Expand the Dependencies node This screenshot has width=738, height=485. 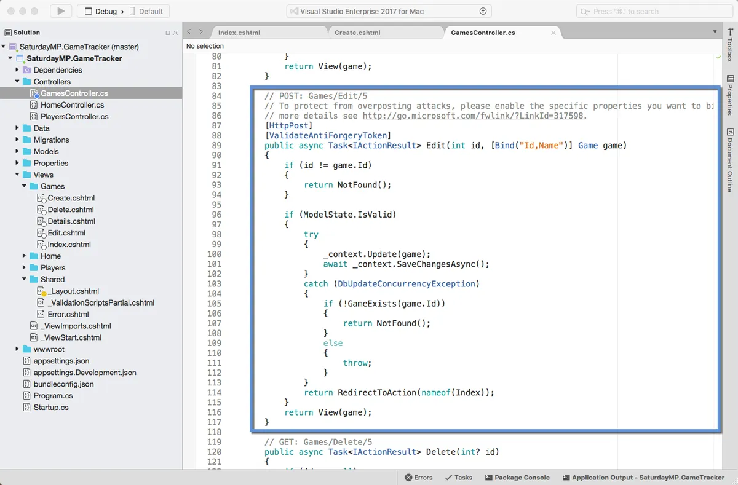coord(18,70)
